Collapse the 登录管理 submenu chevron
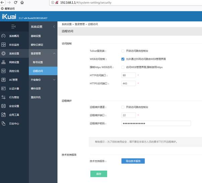The height and width of the screenshot is (183, 202). pos(54,54)
